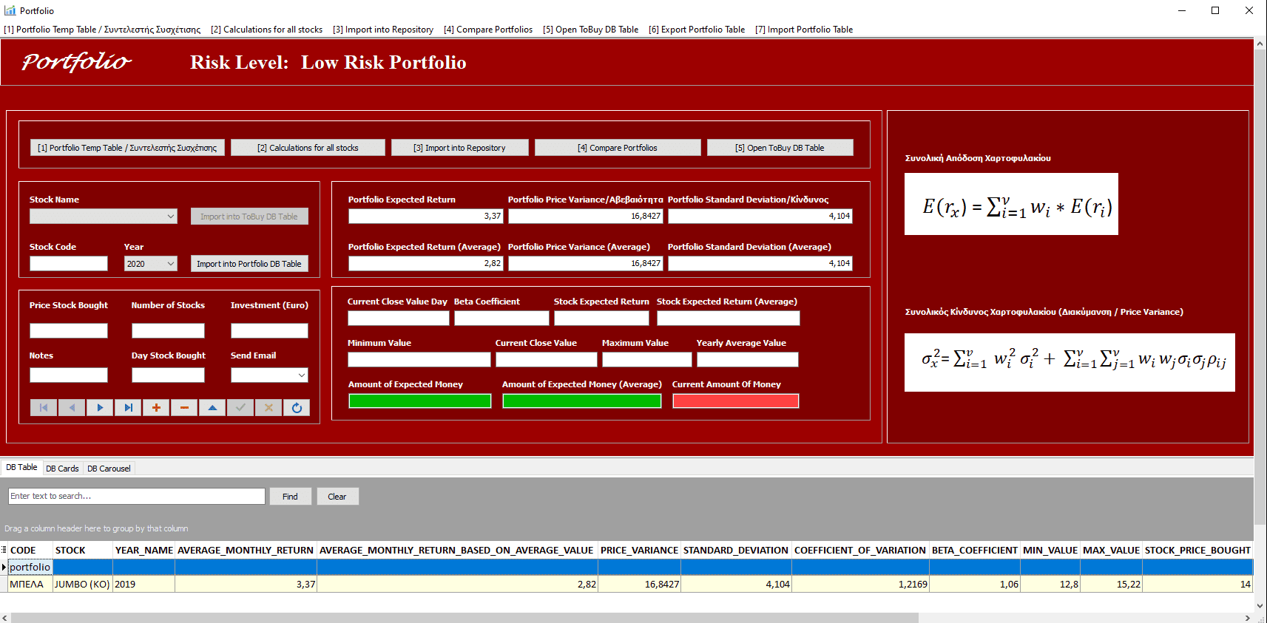Click the cancel edit X icon
Screen dimensions: 1267x623
pos(268,407)
